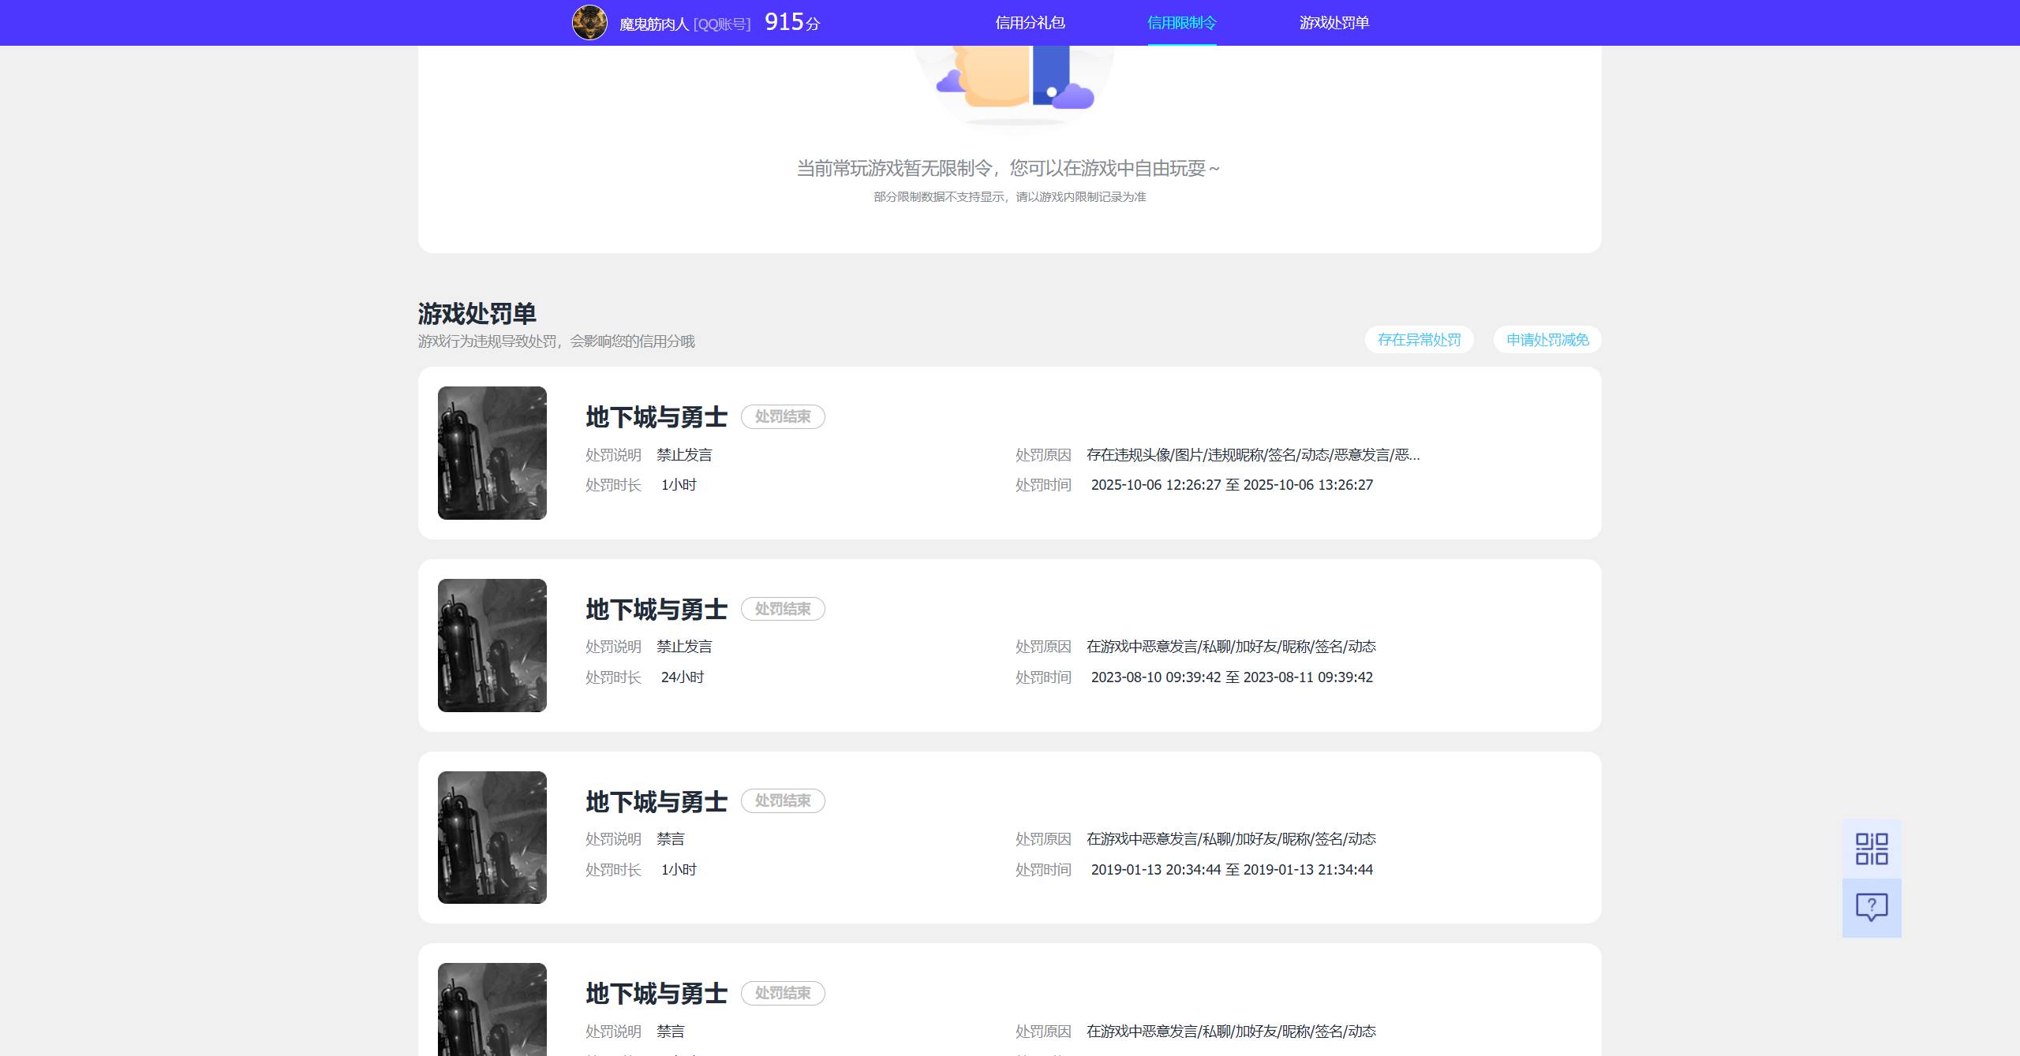Select the 信用限制令 tab
This screenshot has height=1056, width=2020.
click(x=1181, y=23)
